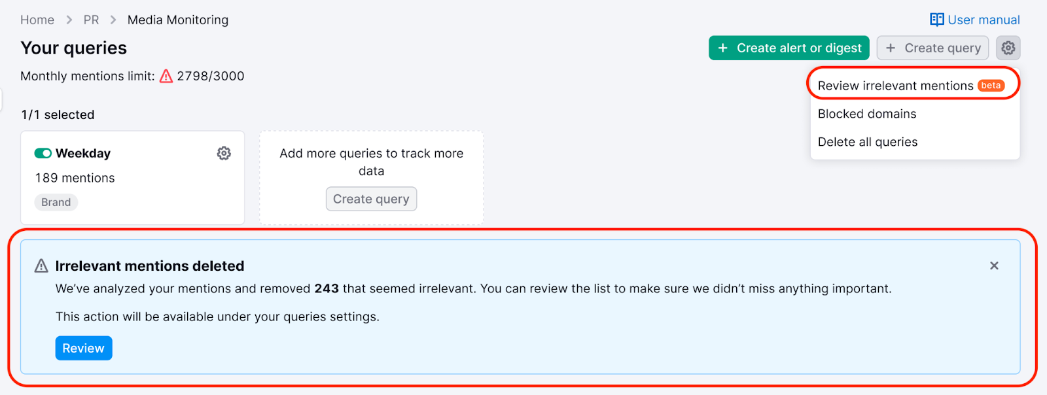Select Blocked domains in the settings dropdown

pos(866,113)
